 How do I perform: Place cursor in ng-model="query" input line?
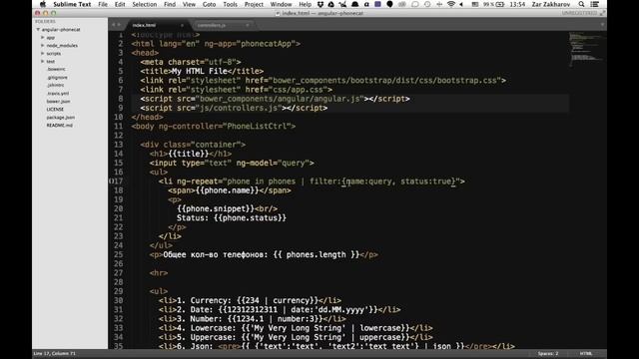click(x=232, y=163)
